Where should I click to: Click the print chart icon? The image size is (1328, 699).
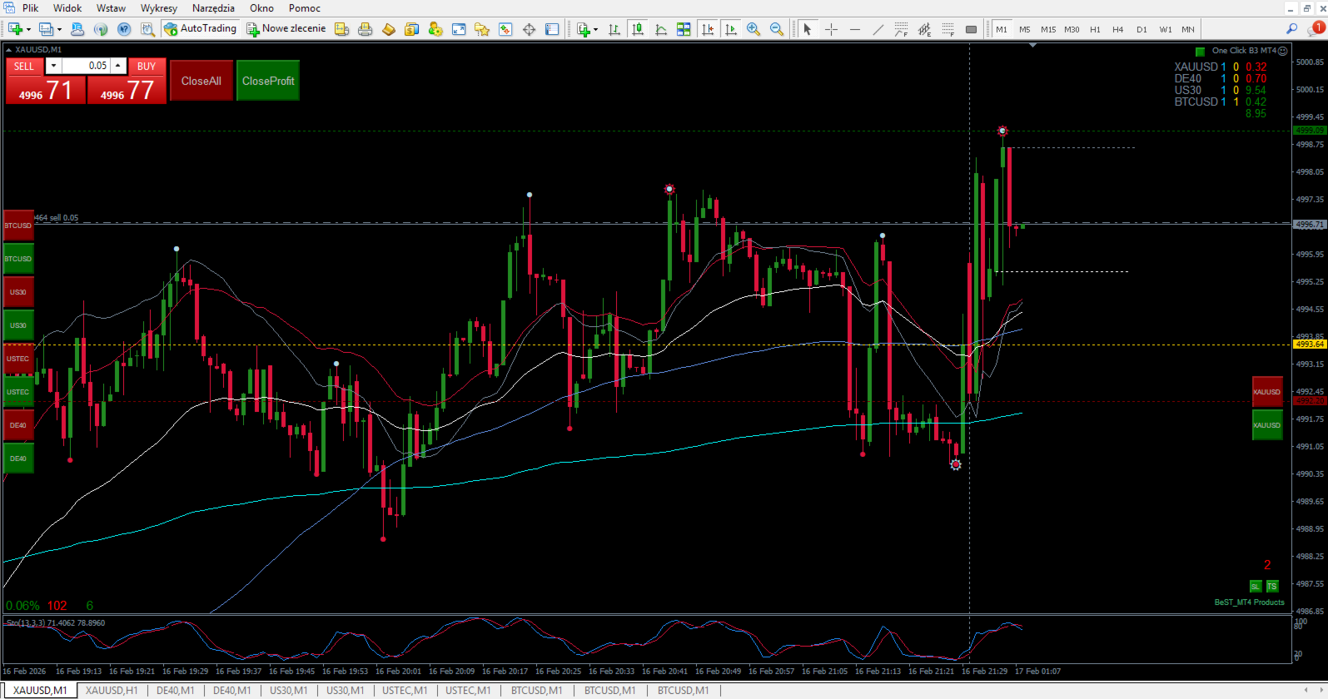point(365,29)
